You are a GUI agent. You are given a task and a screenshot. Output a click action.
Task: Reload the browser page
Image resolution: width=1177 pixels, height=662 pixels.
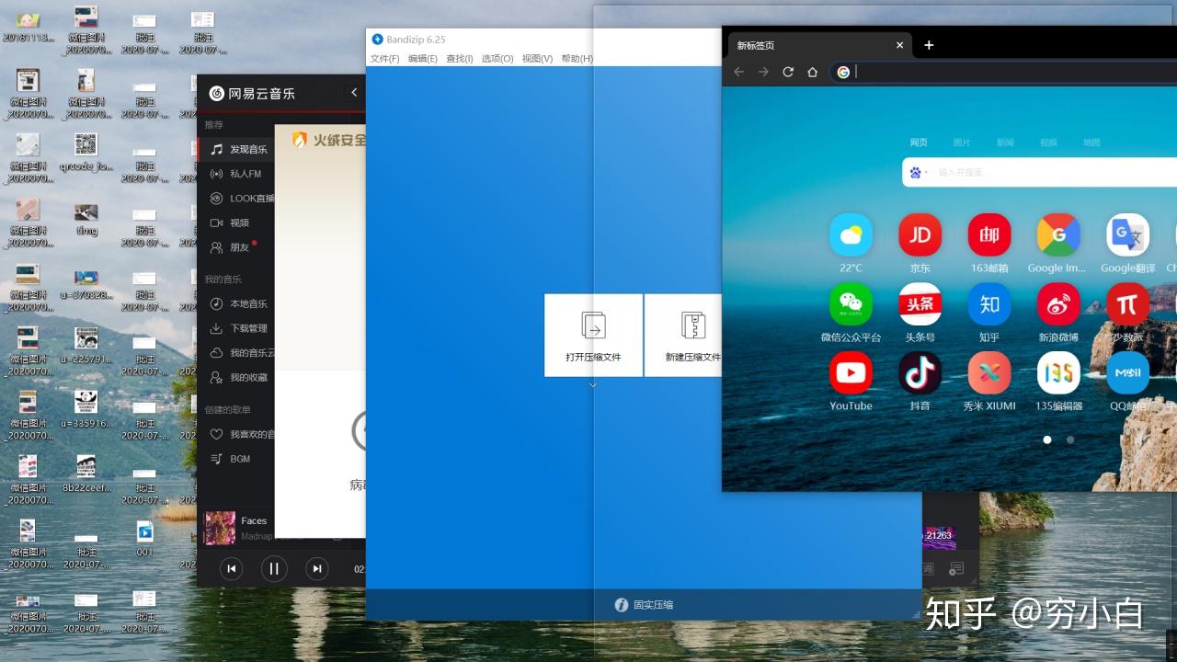(788, 72)
